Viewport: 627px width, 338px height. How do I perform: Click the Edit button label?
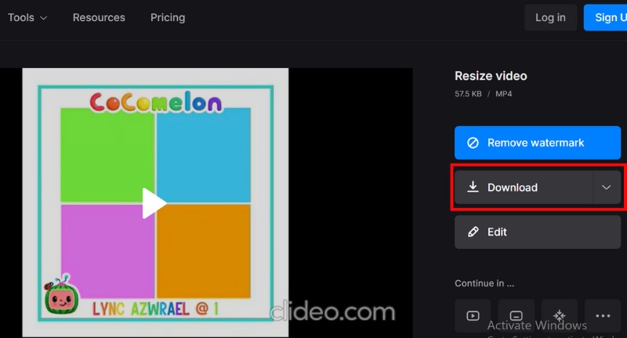[497, 232]
